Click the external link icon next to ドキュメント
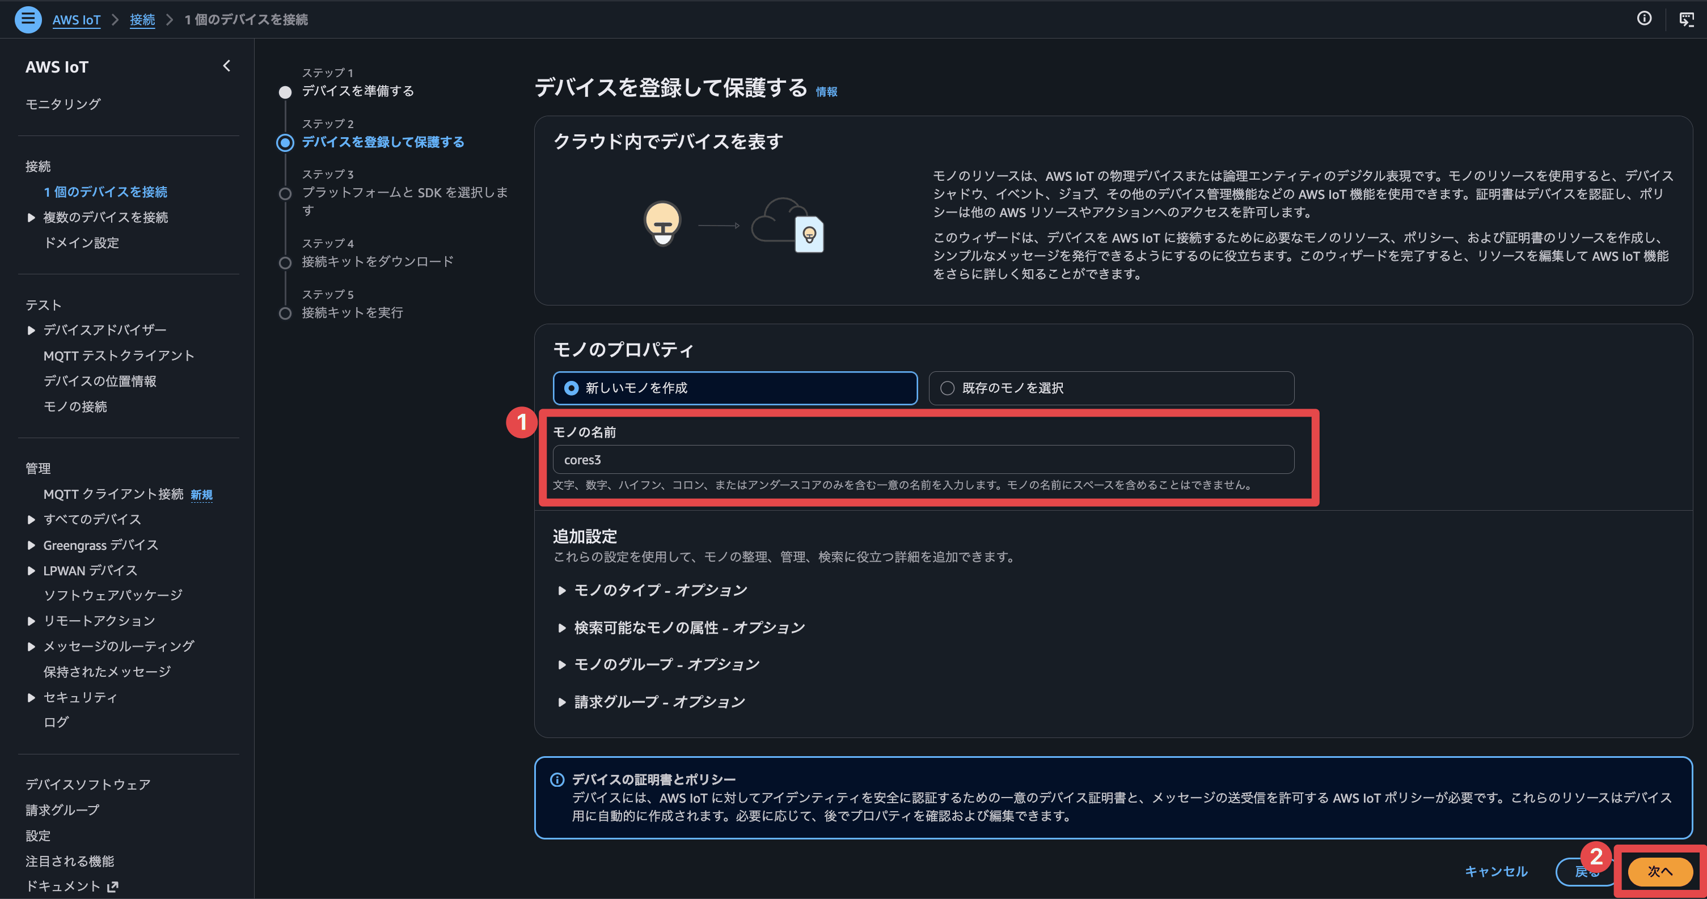This screenshot has height=899, width=1707. (113, 886)
